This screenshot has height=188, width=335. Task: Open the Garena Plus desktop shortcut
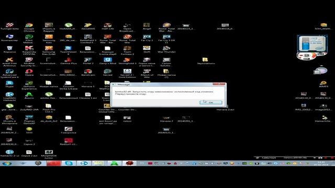69,61
